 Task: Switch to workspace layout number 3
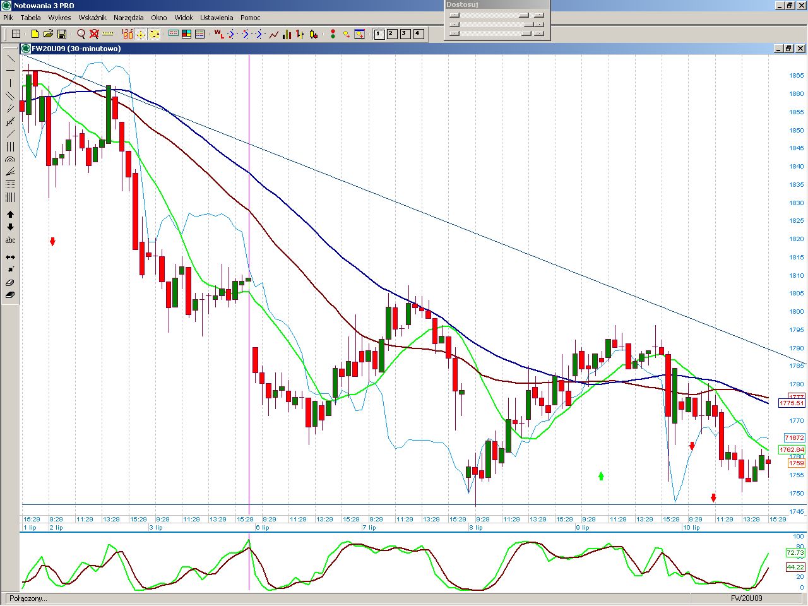pos(405,34)
